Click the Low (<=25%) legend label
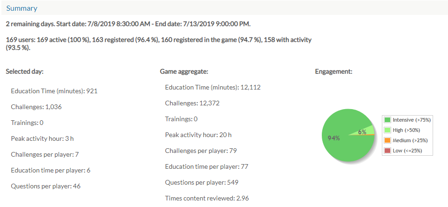 [407, 151]
